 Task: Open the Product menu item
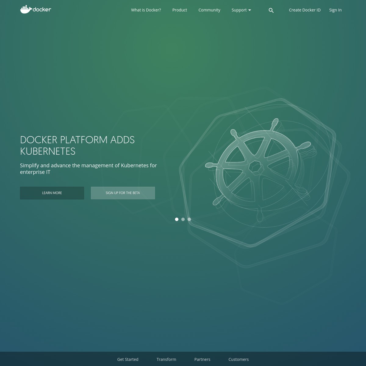(180, 10)
